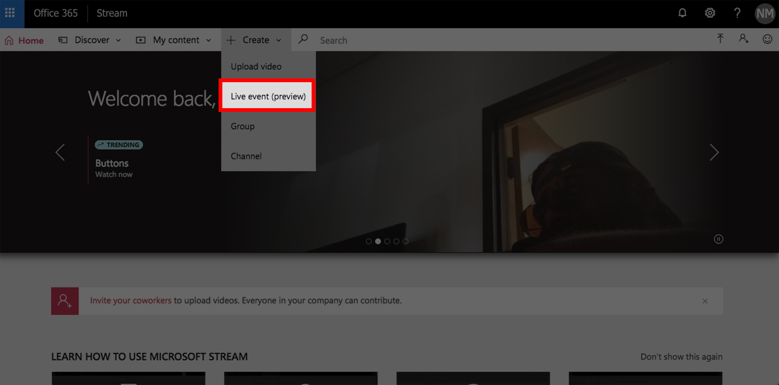Click Watch now under Buttons
779x385 pixels.
[x=114, y=174]
